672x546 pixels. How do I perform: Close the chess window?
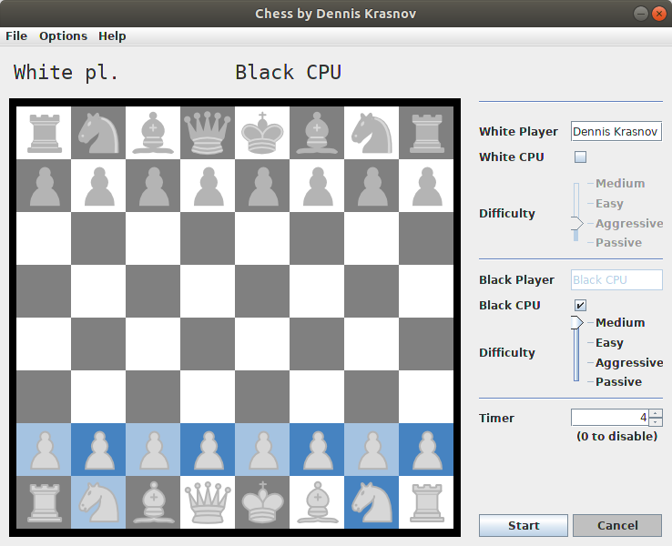coord(658,14)
